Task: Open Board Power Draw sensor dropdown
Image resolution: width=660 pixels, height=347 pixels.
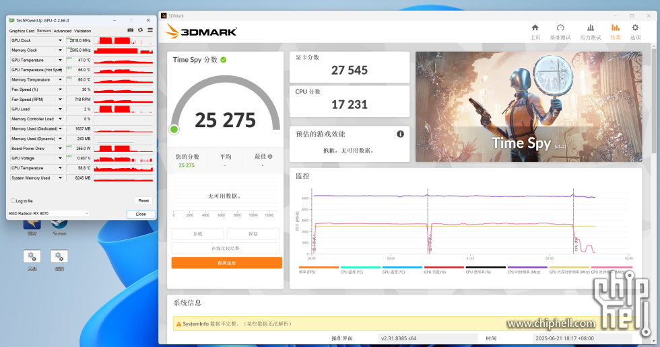Action: [x=60, y=149]
